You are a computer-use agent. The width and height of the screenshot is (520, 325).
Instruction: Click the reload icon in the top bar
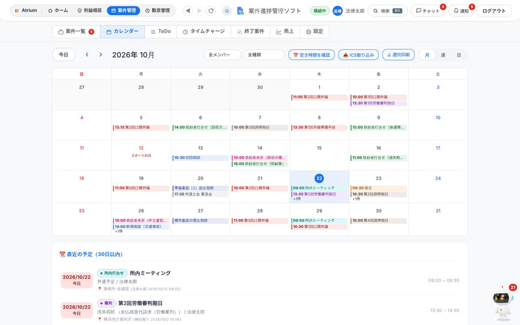click(x=211, y=10)
